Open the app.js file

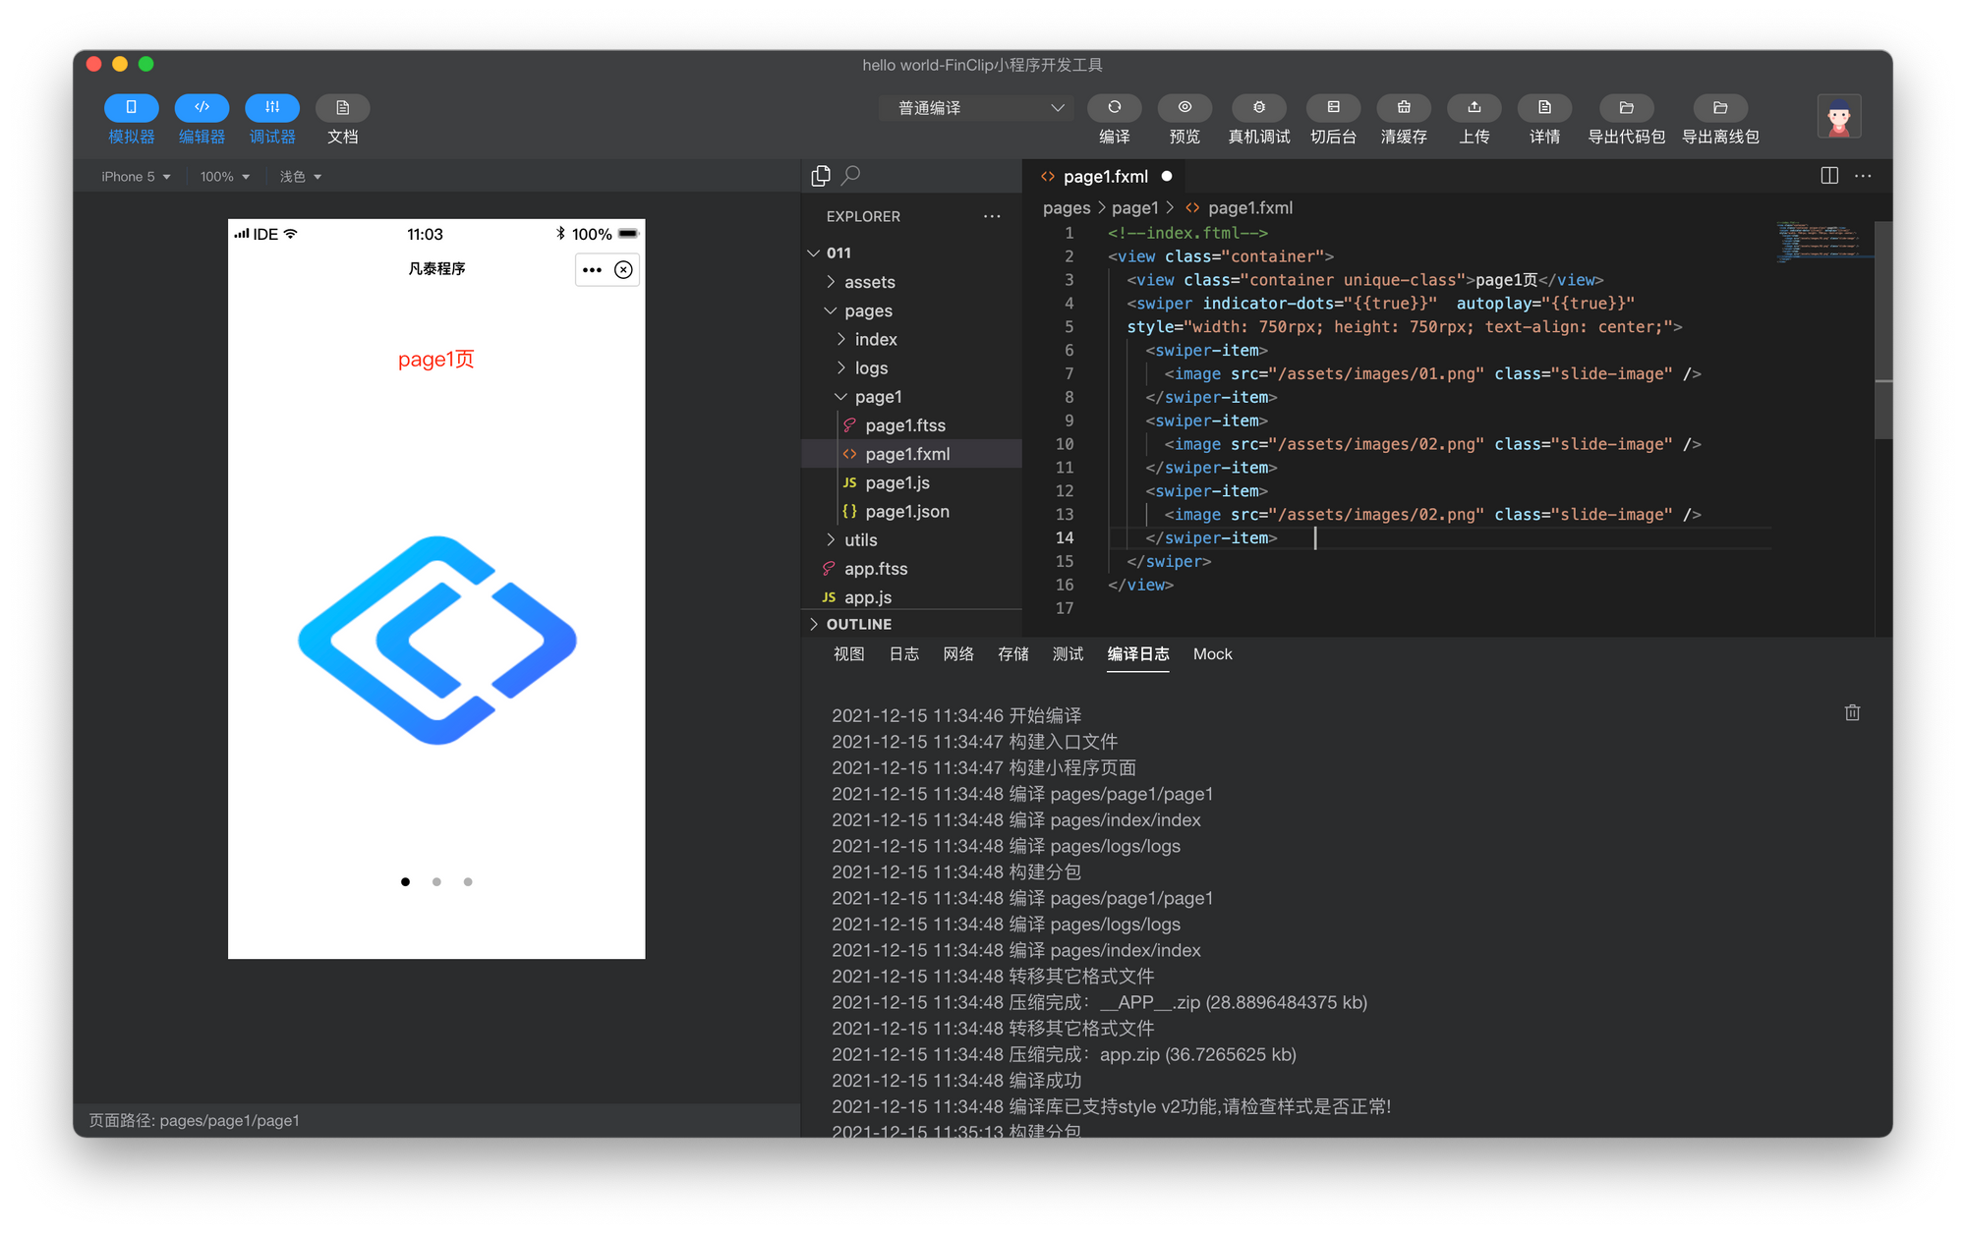coord(912,596)
